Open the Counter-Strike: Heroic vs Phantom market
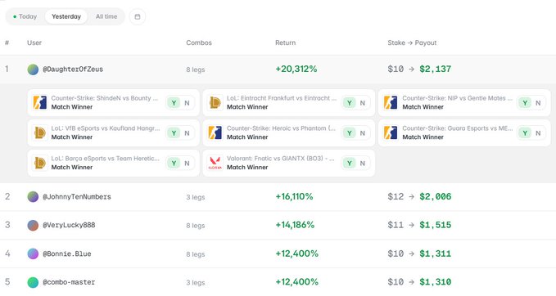 coord(288,132)
